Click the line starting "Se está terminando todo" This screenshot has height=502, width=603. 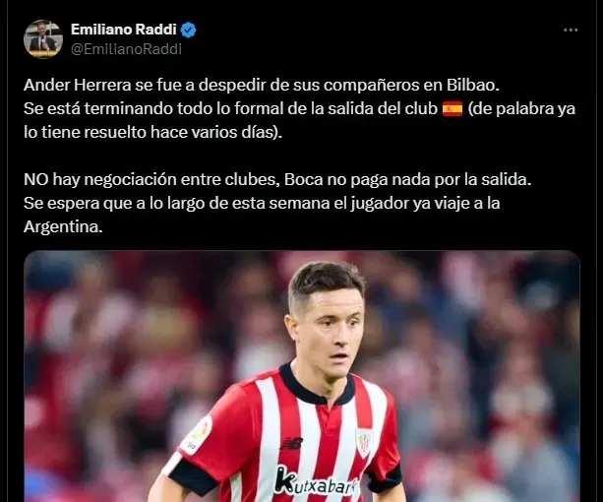[x=300, y=109]
